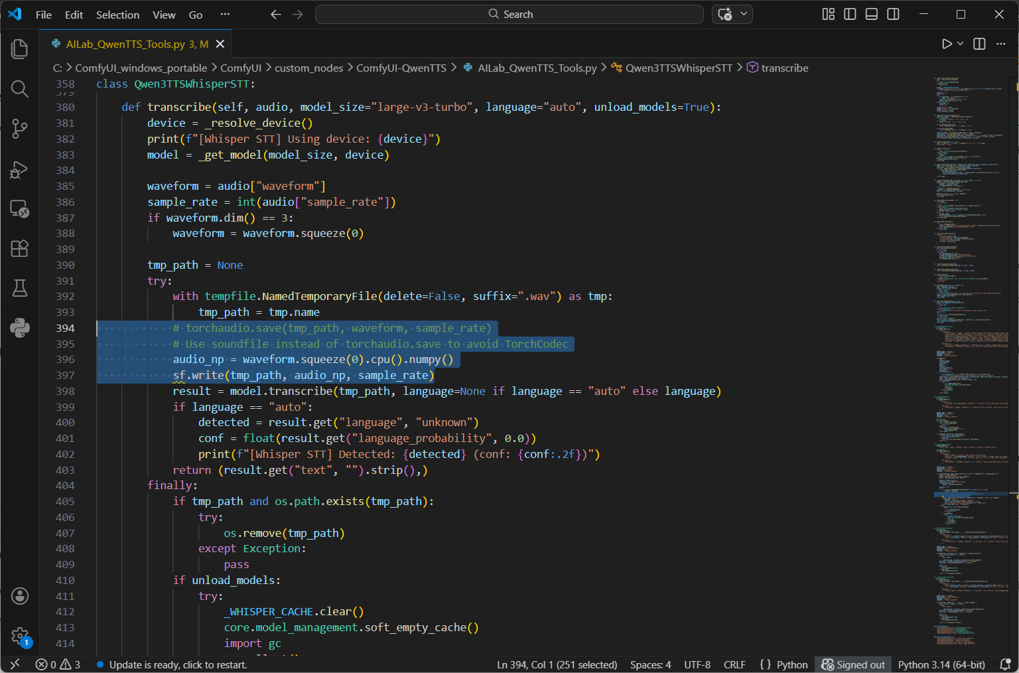
Task: Click 'Update is ready, click to restart' message
Action: pos(178,664)
